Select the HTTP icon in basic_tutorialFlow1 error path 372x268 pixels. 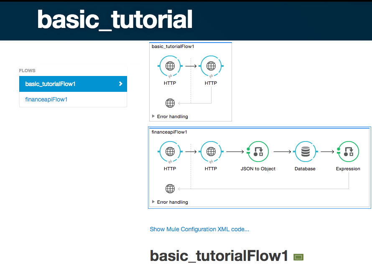click(x=170, y=103)
